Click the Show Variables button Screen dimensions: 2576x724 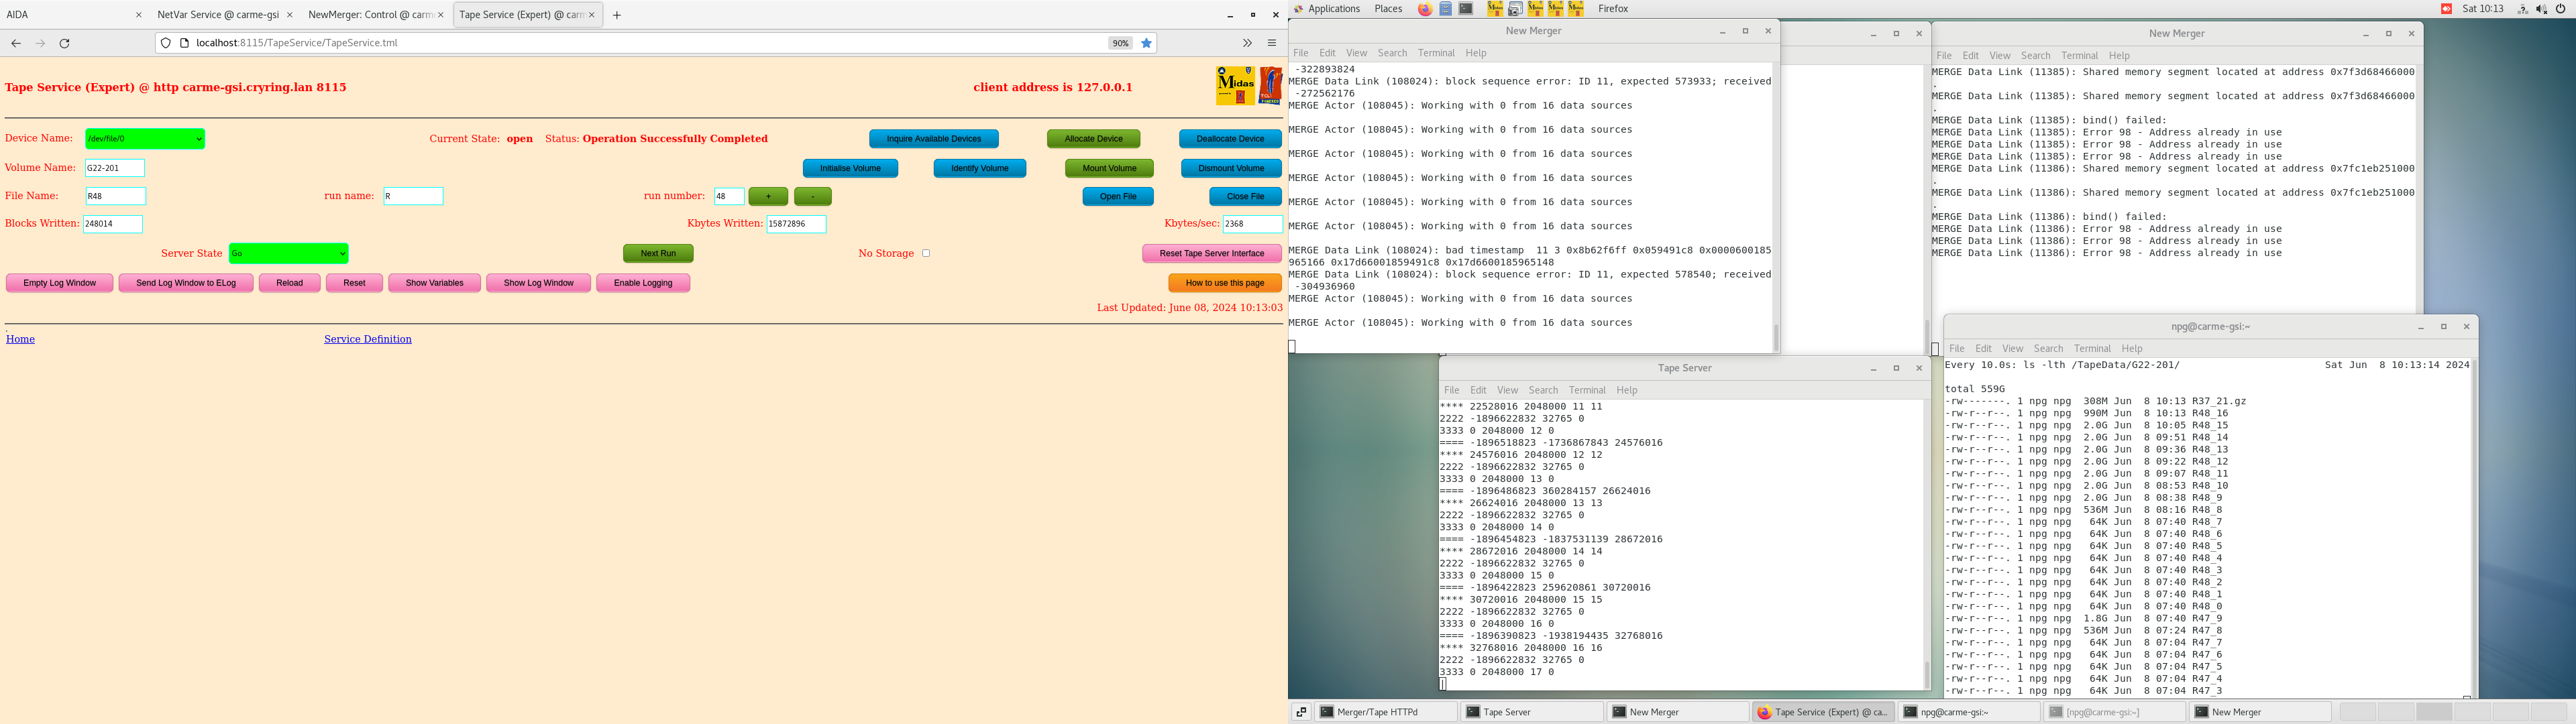[434, 283]
